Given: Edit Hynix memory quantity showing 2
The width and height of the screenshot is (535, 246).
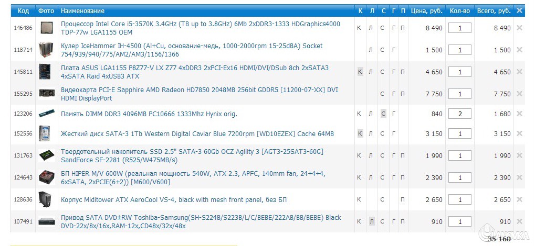Looking at the screenshot, I should [459, 114].
